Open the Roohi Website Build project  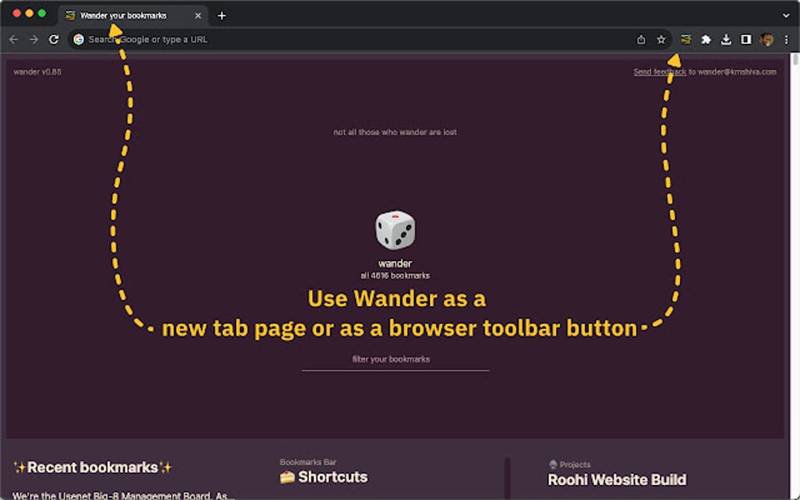point(616,480)
